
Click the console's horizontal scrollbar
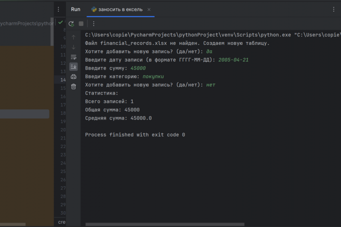pos(165,224)
